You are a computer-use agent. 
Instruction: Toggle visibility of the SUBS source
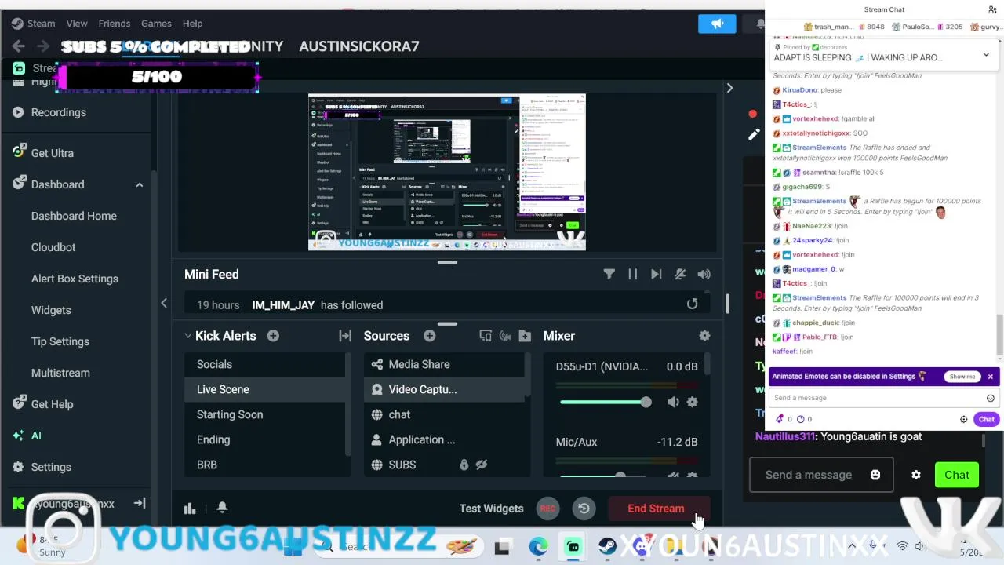(x=482, y=465)
